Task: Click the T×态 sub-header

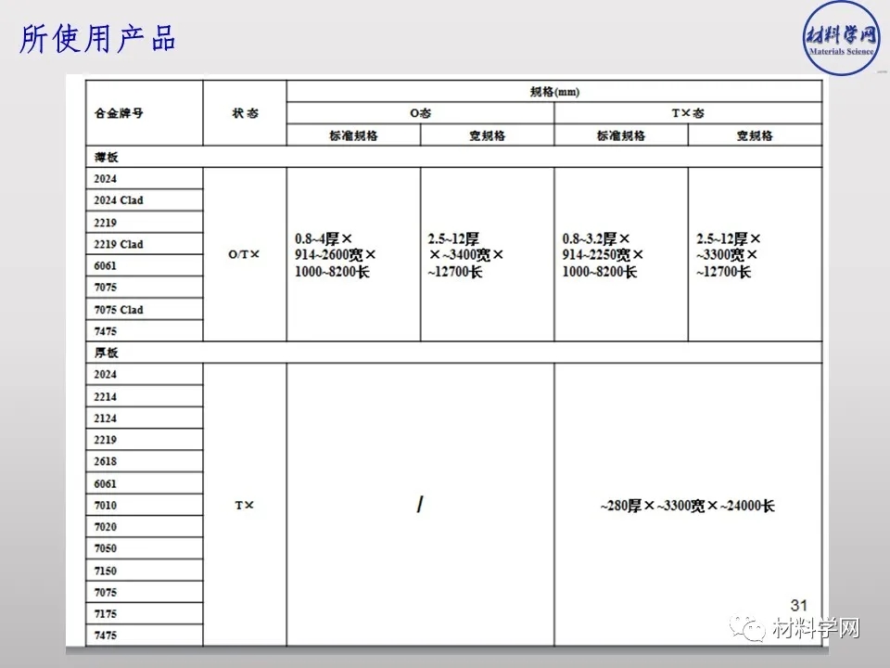Action: tap(687, 113)
